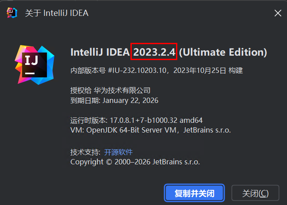The height and width of the screenshot is (205, 287).
Task: Click the 技术支持 label
Action: pos(84,152)
